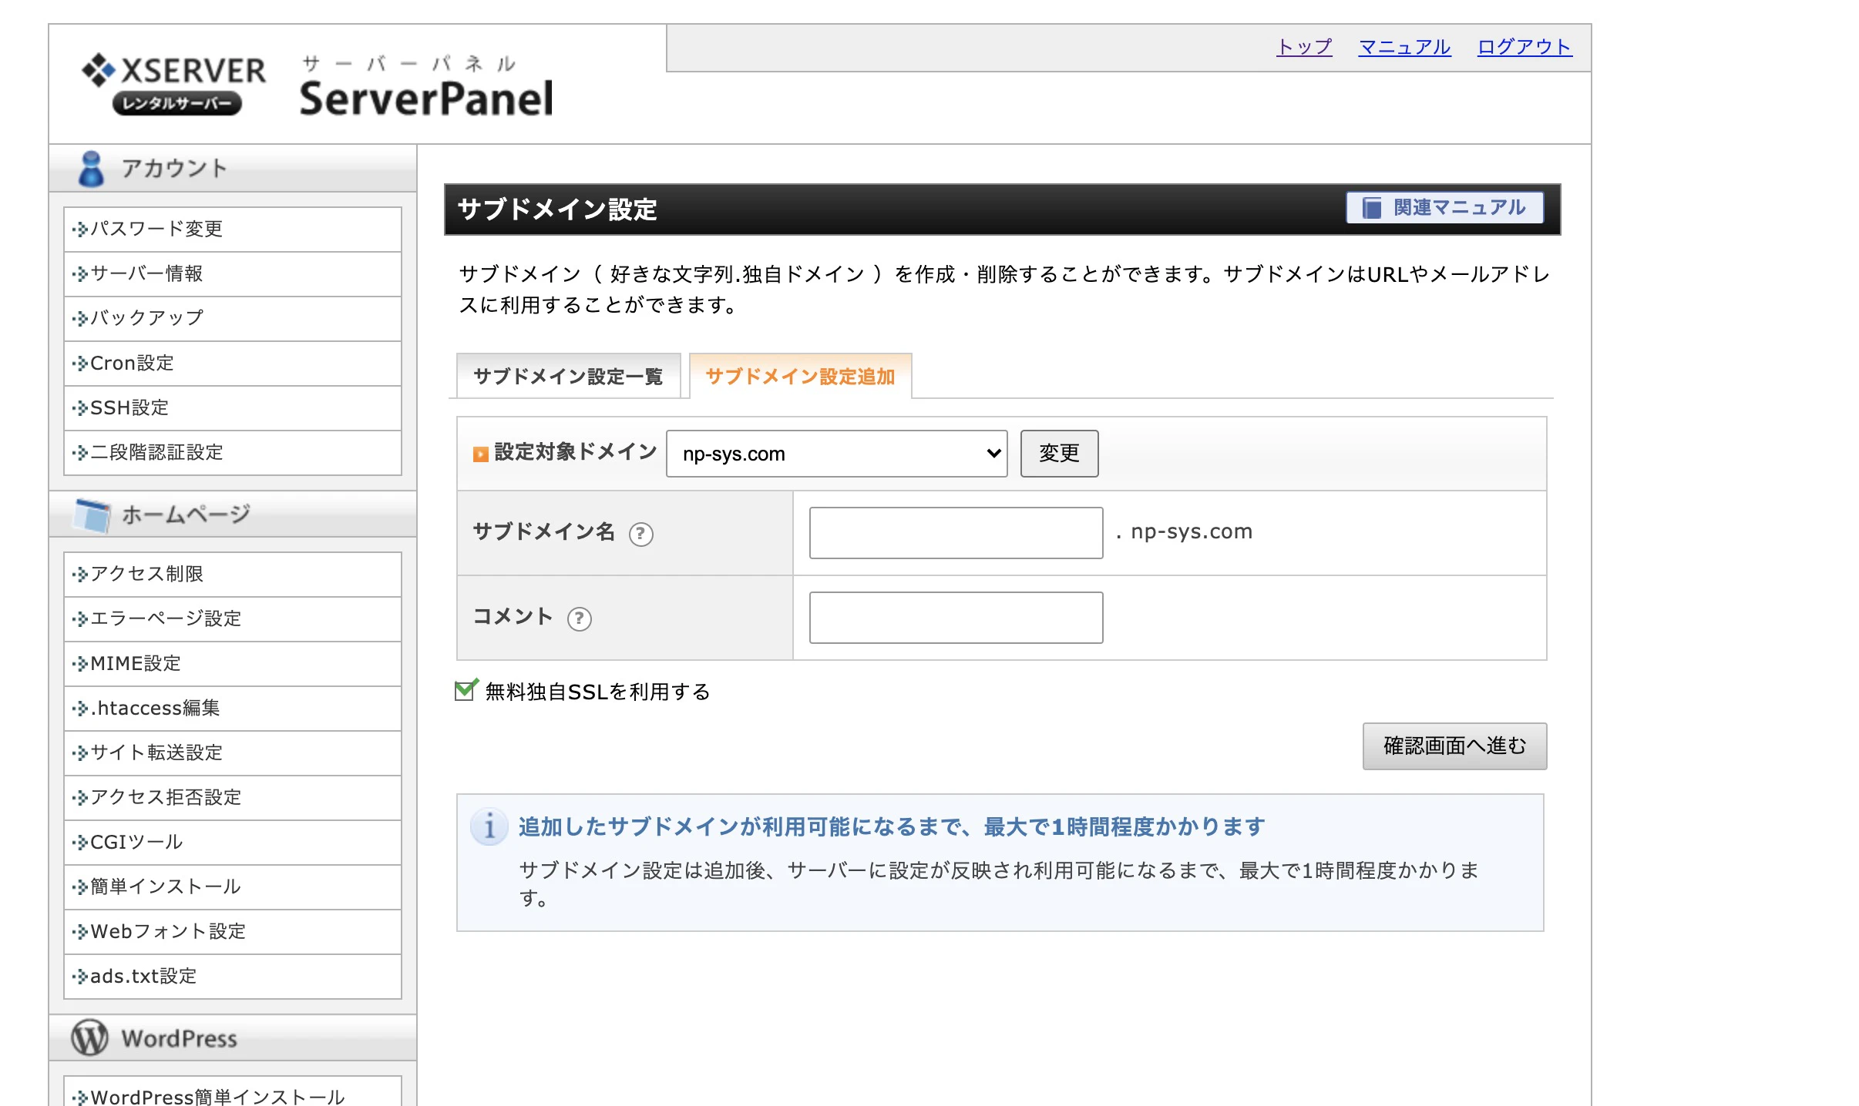Open Cron設定 menu item
This screenshot has width=1859, height=1106.
click(233, 364)
